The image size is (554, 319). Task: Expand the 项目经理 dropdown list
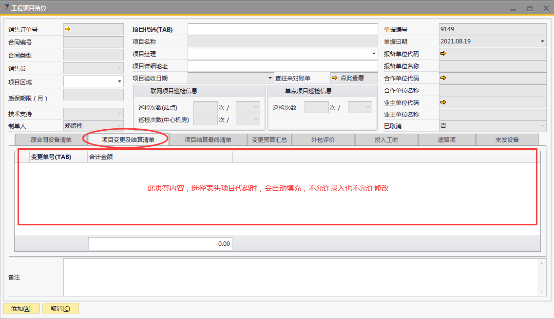click(374, 54)
